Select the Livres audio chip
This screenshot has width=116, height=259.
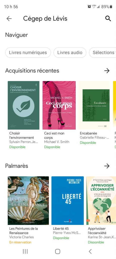click(x=70, y=53)
